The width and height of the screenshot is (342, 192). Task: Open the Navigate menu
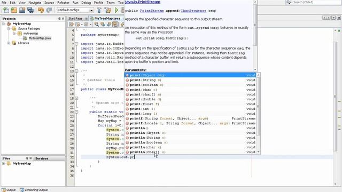(35, 3)
